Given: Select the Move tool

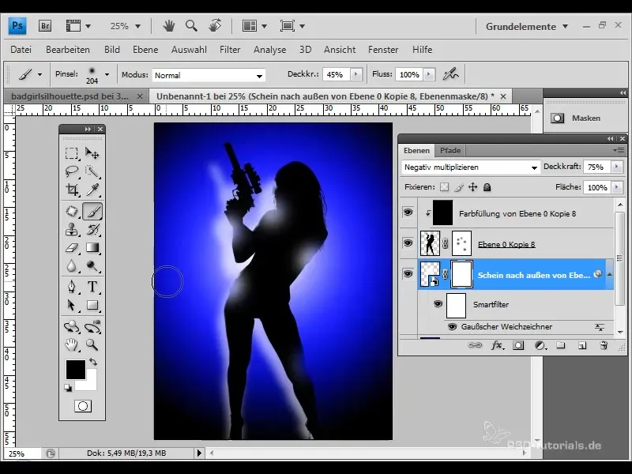Looking at the screenshot, I should (92, 153).
